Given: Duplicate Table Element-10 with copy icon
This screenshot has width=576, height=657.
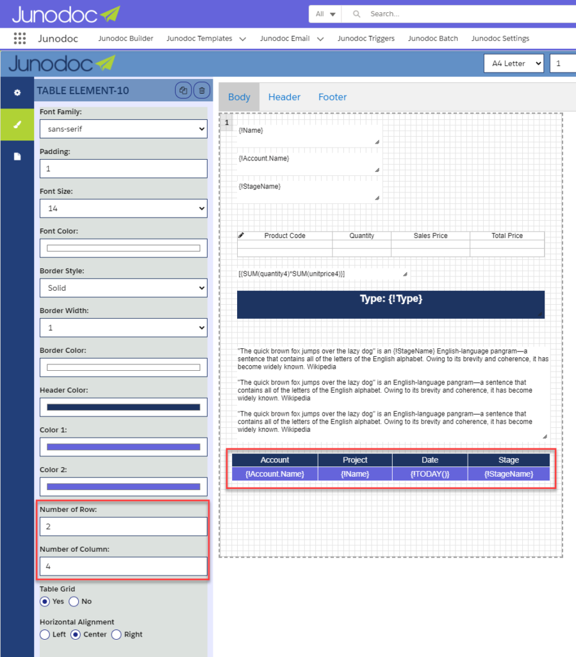Looking at the screenshot, I should coord(183,90).
